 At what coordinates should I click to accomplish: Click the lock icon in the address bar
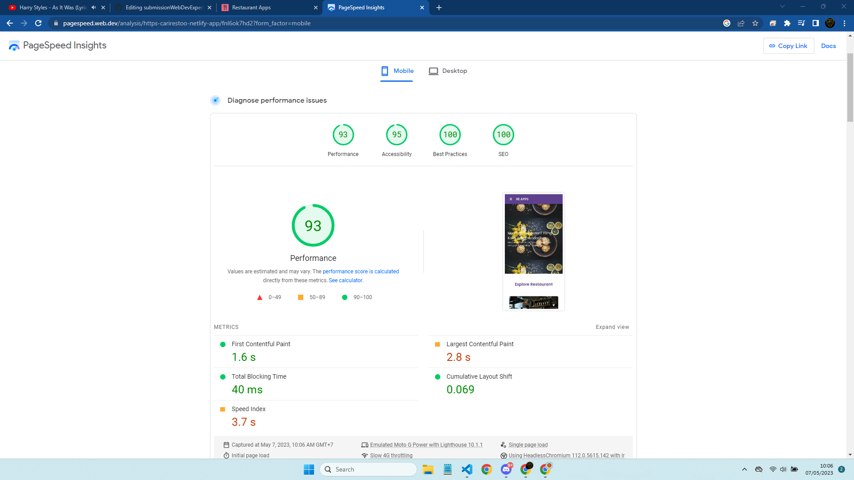(x=56, y=23)
